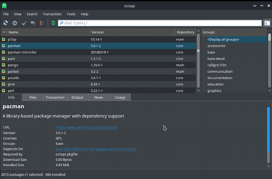The width and height of the screenshot is (272, 179).
Task: Click the Sync database toolbar icon
Action: pyautogui.click(x=6, y=23)
